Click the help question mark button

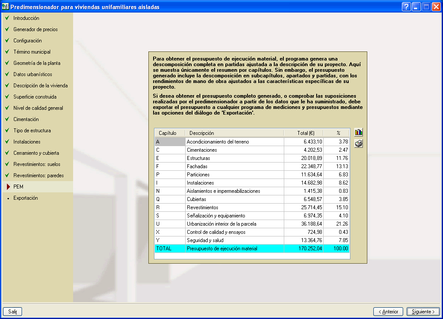(x=406, y=7)
